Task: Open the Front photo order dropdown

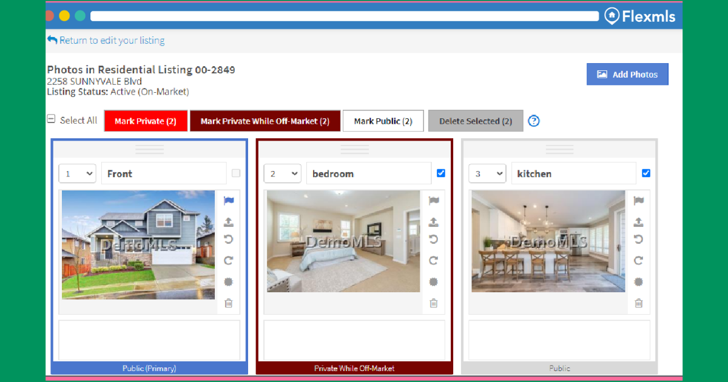Action: point(77,173)
